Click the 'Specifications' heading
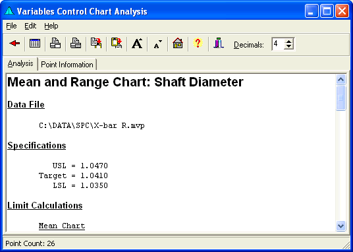 click(x=37, y=146)
